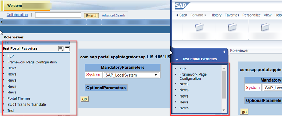Viewport: 282px width, 116px height.
Task: Open the Collaboration link
Action: coord(17,15)
